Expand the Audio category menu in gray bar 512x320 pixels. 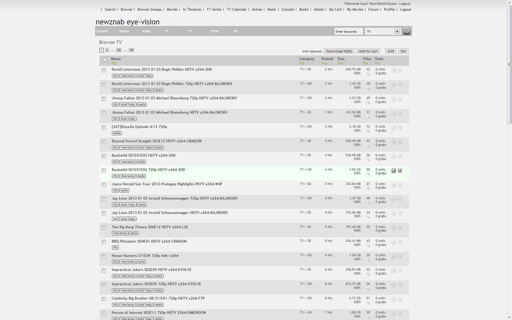tap(146, 31)
